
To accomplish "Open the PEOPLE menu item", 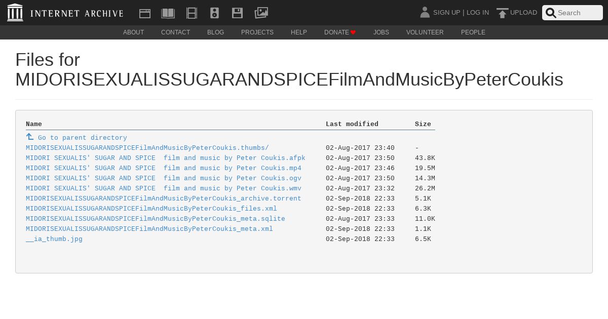I will [473, 32].
